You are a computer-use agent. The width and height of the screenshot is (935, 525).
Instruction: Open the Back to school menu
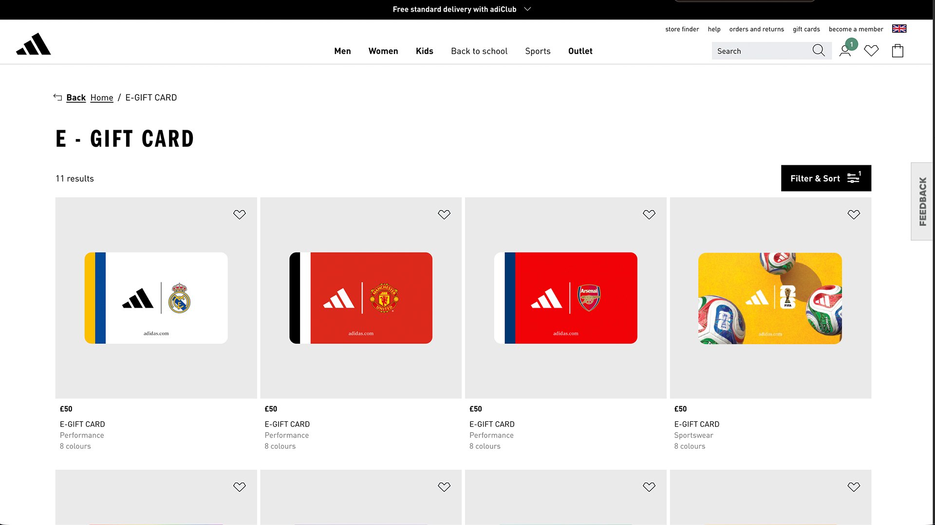[x=479, y=51]
